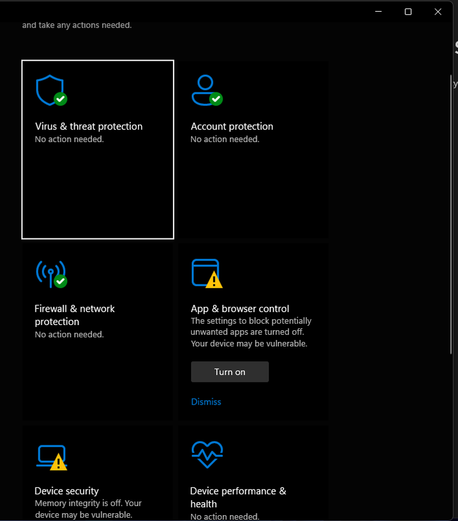458x521 pixels.
Task: Open the Virus & threat protection shield icon
Action: [51, 91]
